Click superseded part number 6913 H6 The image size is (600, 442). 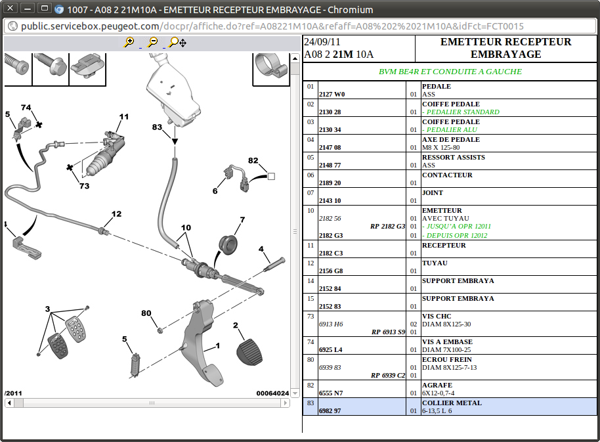pos(331,324)
